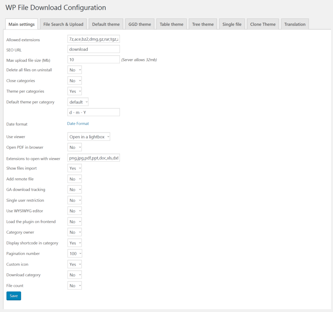Click the Extensions to open with viewer field
This screenshot has width=333, height=312.
click(93, 158)
